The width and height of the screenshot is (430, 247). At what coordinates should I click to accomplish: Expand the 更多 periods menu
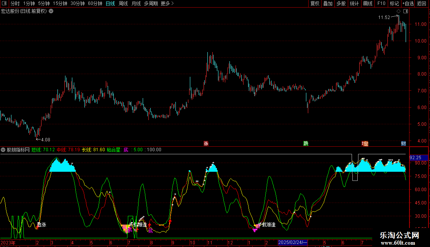(x=167, y=3)
